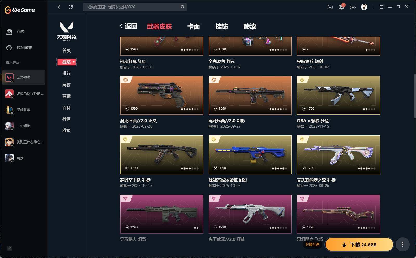
Task: Click the user avatar icon
Action: (x=364, y=7)
